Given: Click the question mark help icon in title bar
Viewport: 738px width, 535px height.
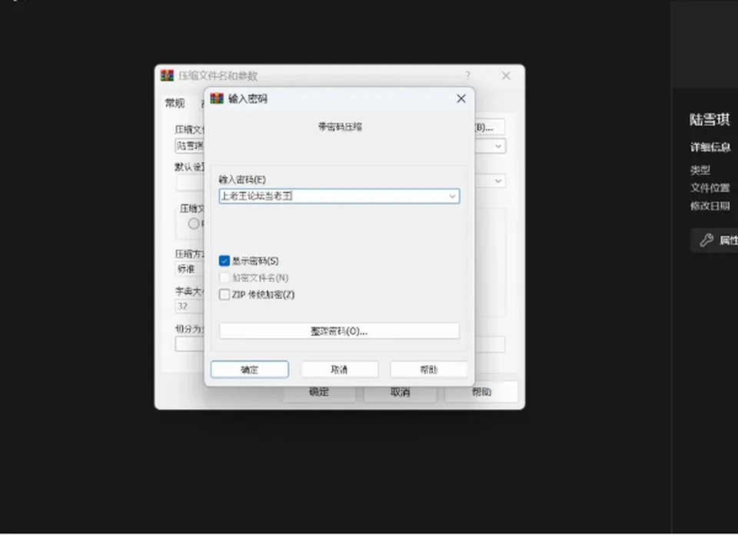Looking at the screenshot, I should click(467, 75).
